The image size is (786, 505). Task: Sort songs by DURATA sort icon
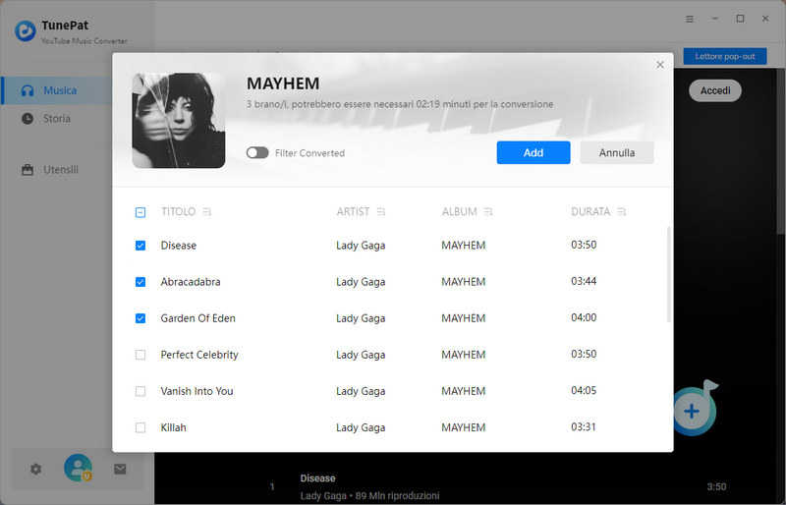[x=622, y=212]
